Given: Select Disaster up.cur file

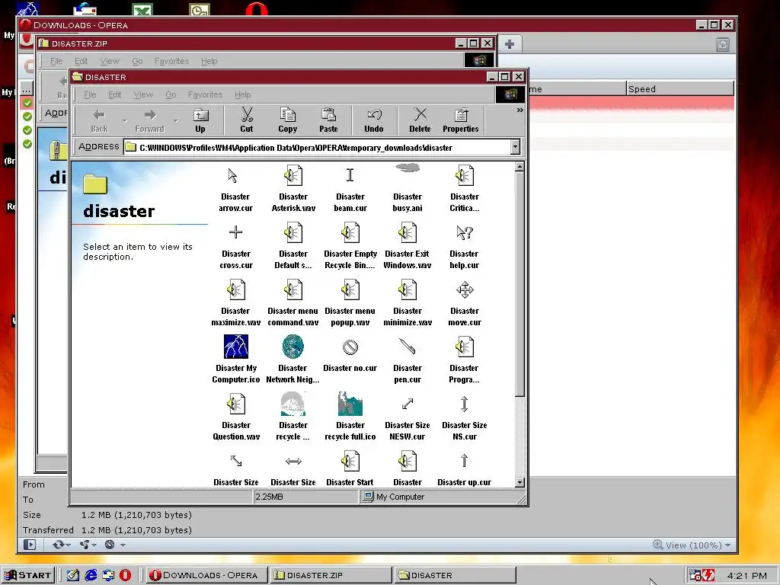Looking at the screenshot, I should pyautogui.click(x=464, y=469).
